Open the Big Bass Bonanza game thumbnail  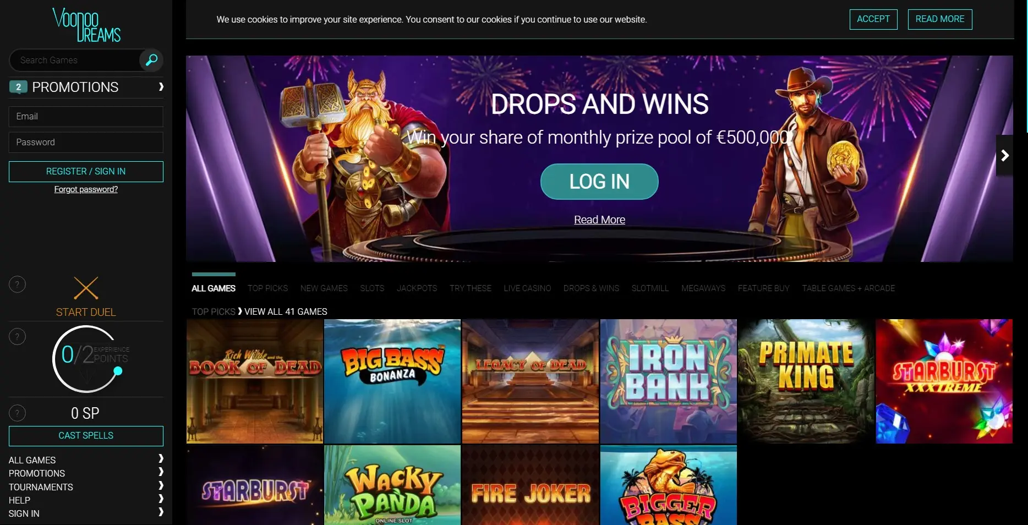click(392, 381)
